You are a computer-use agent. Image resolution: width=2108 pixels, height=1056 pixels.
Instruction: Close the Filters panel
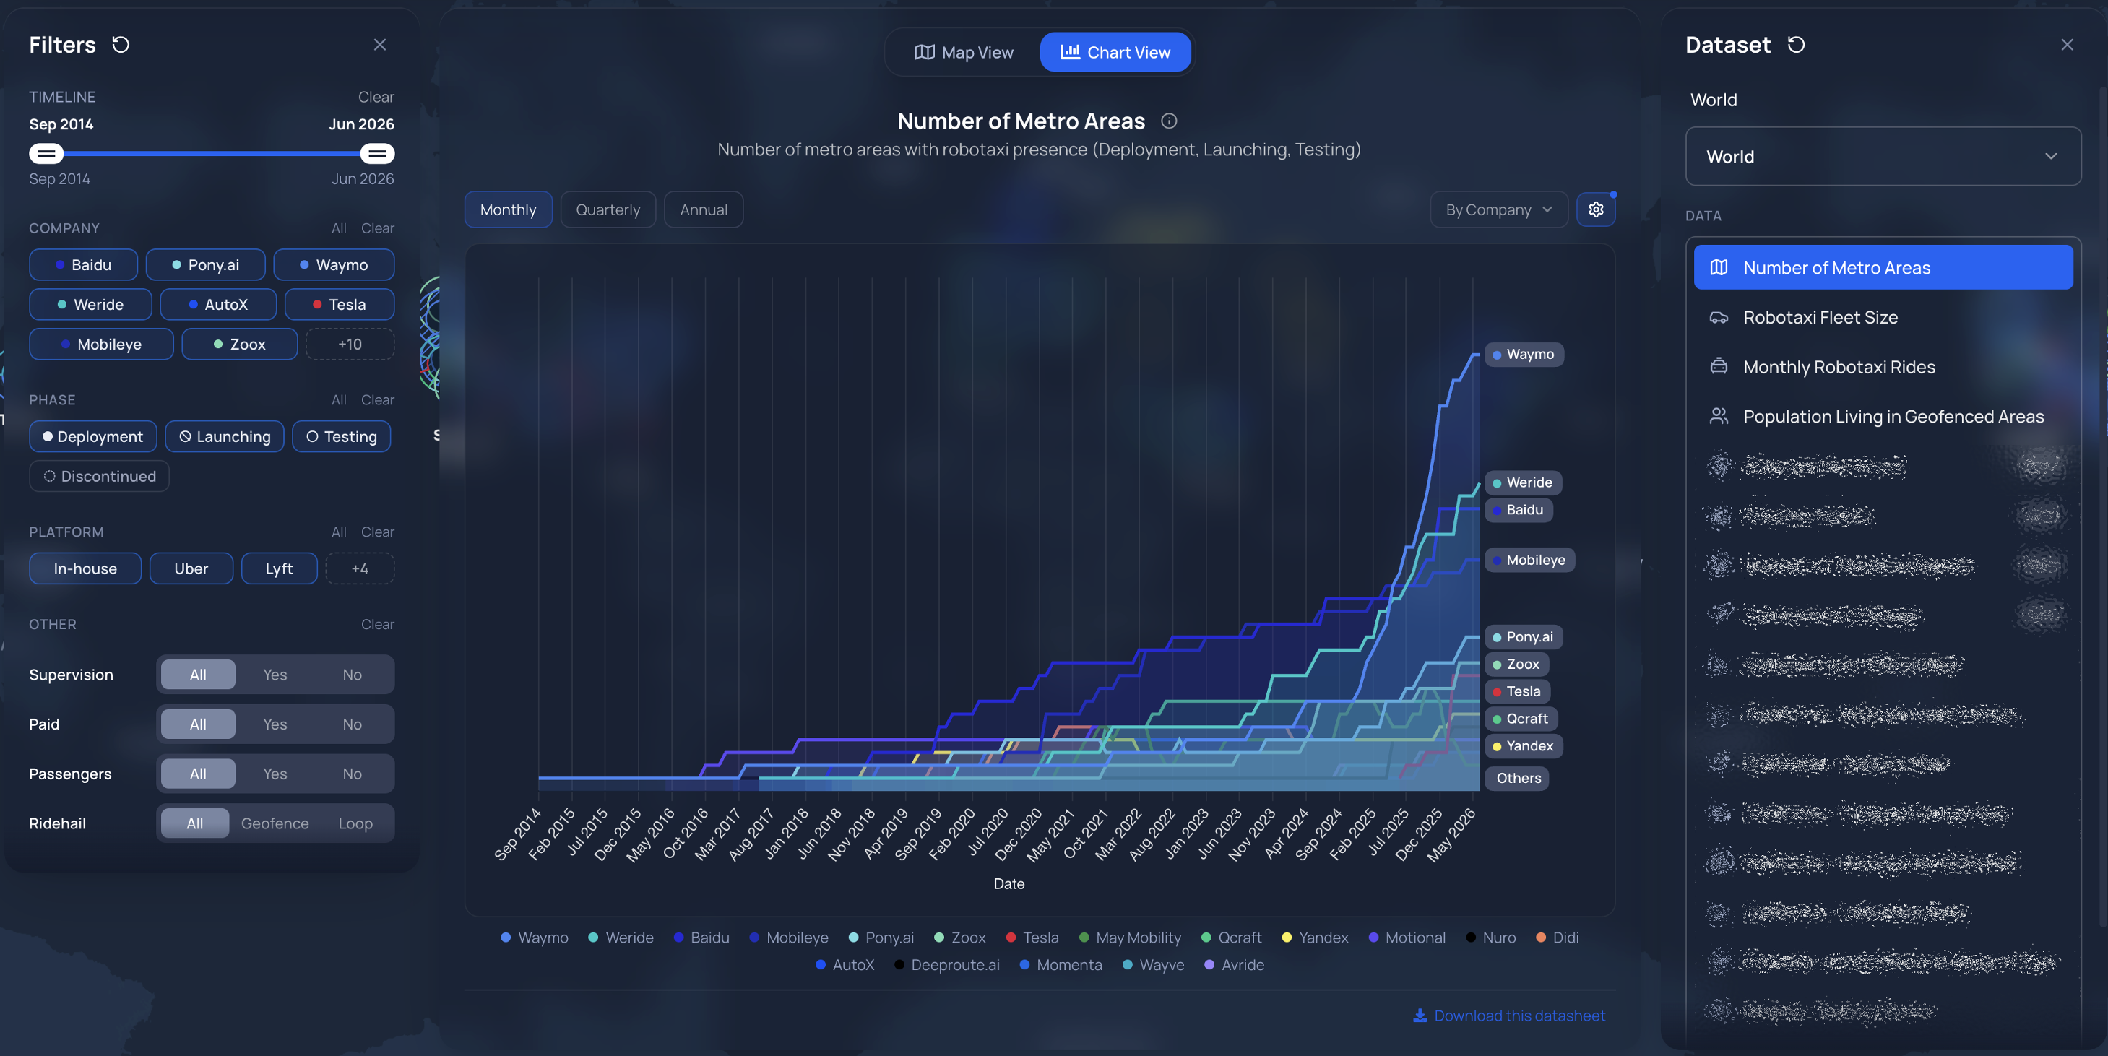[x=380, y=44]
